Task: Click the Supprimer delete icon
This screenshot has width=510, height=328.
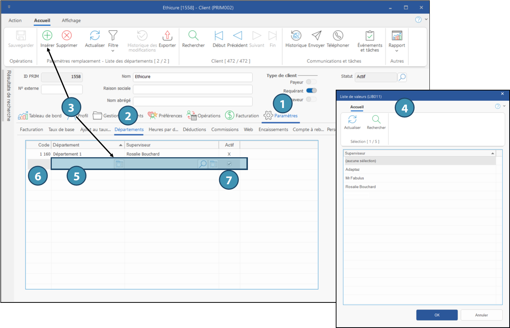Action: click(x=67, y=35)
